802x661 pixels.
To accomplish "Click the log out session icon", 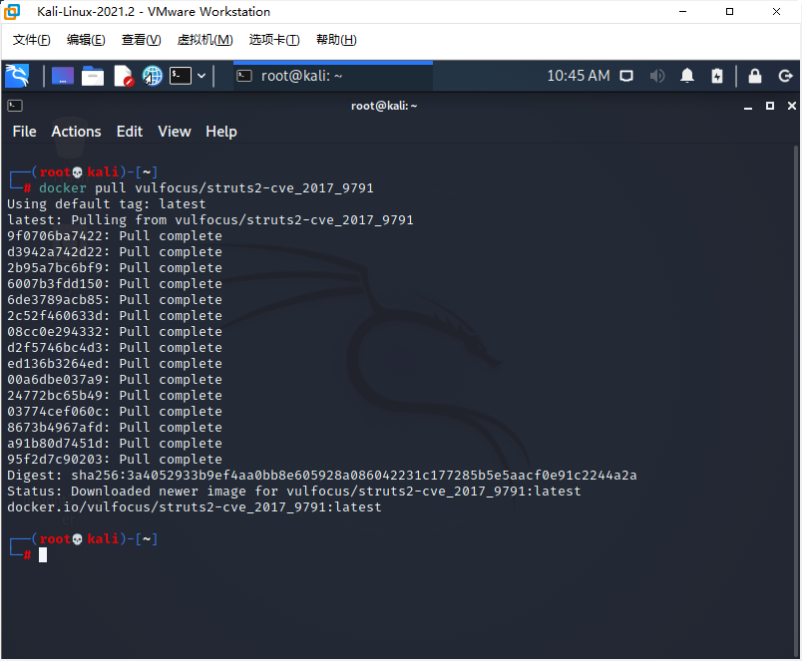I will (x=785, y=76).
